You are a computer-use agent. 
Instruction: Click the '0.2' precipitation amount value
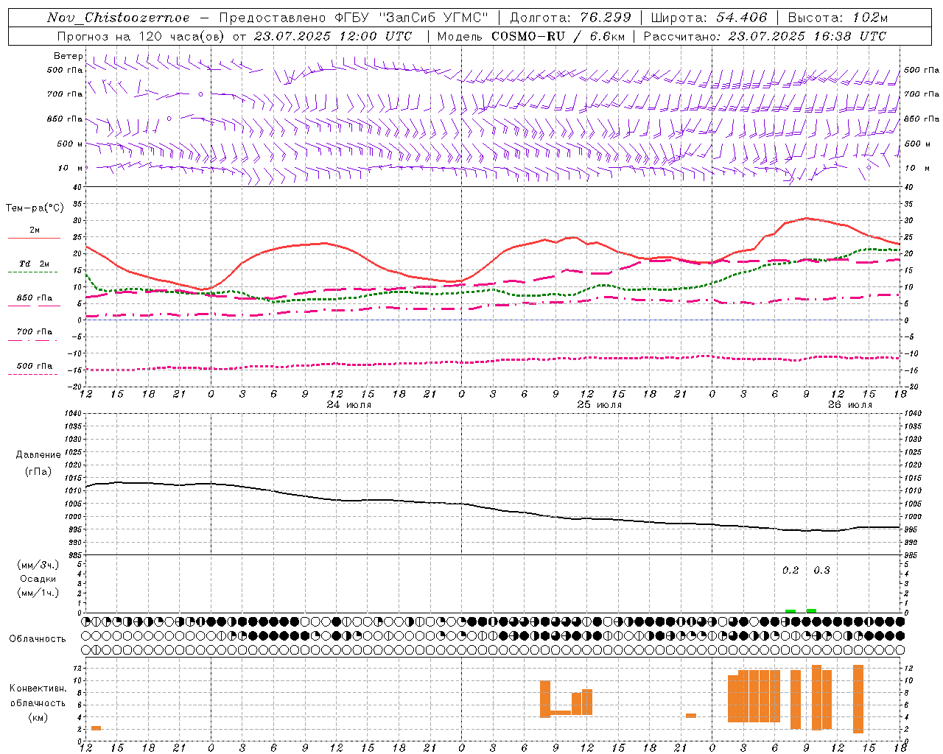point(790,571)
